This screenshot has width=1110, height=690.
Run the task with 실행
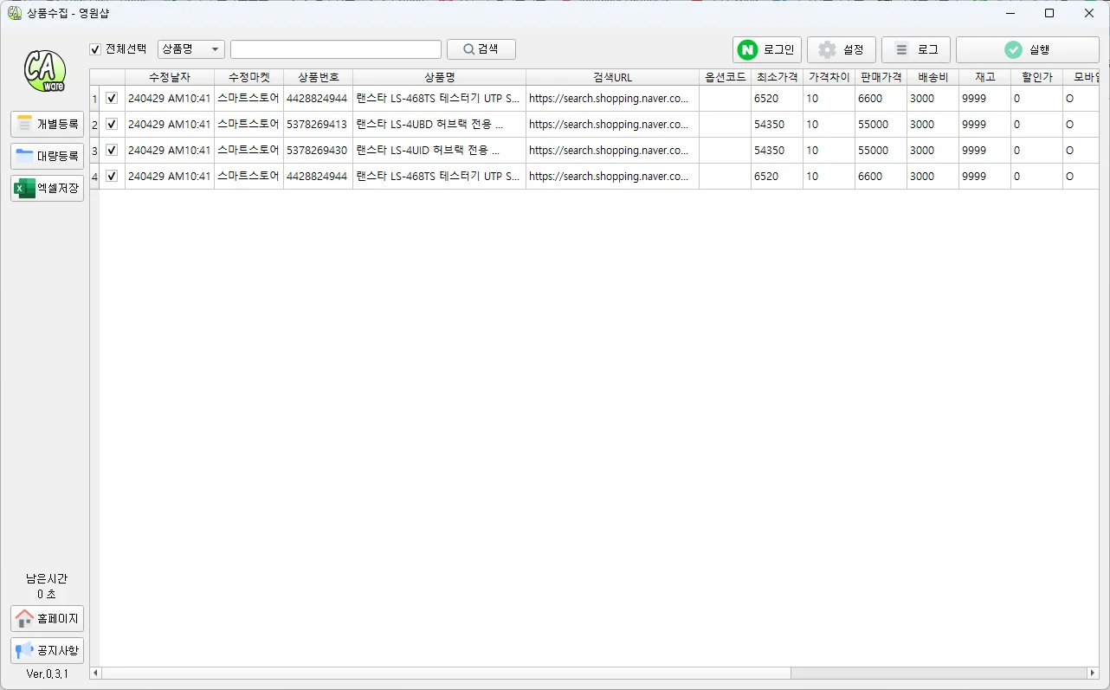tap(1028, 49)
